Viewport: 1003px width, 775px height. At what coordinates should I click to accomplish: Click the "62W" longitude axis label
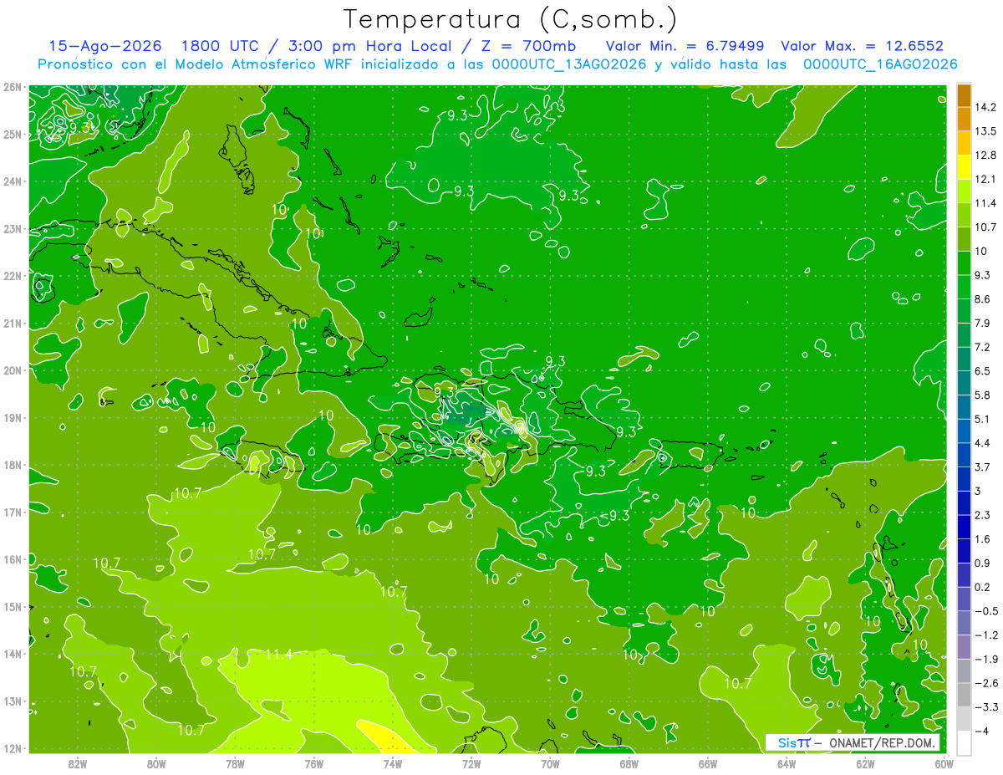tap(865, 763)
